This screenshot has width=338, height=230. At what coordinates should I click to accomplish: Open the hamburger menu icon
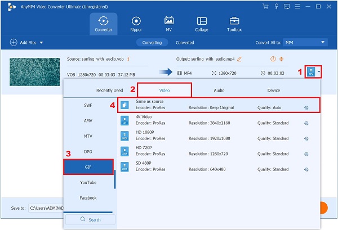297,7
